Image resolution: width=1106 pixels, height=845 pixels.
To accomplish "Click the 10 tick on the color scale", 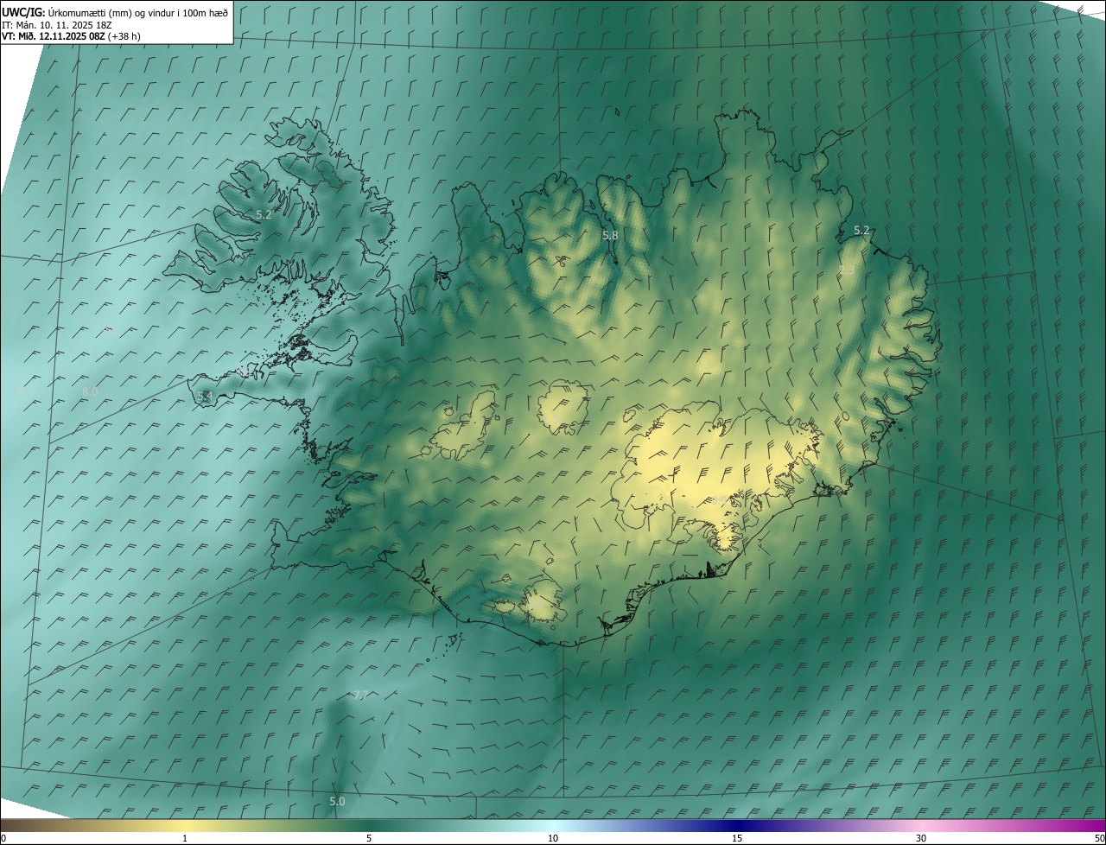I will [x=553, y=838].
